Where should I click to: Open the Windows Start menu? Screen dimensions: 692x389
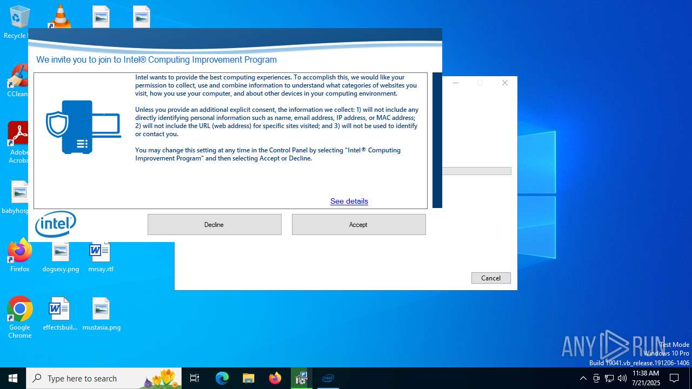click(x=13, y=378)
